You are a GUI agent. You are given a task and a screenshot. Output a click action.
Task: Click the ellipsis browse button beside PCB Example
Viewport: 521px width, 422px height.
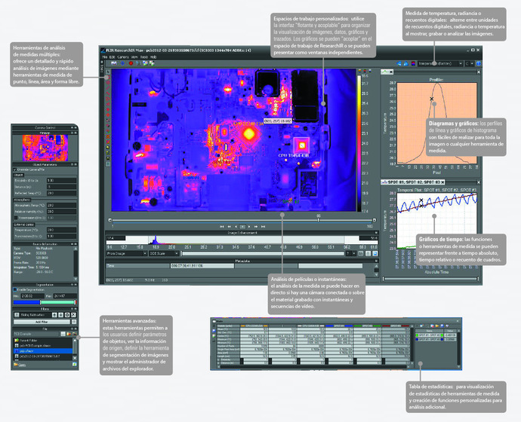point(63,334)
